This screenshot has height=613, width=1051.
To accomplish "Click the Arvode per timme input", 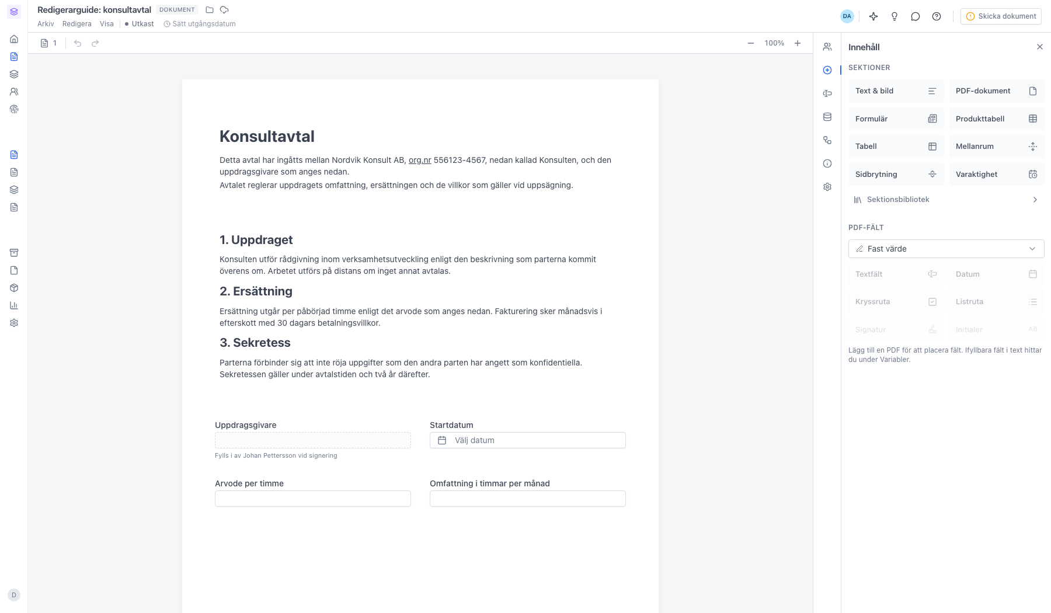I will pos(313,499).
